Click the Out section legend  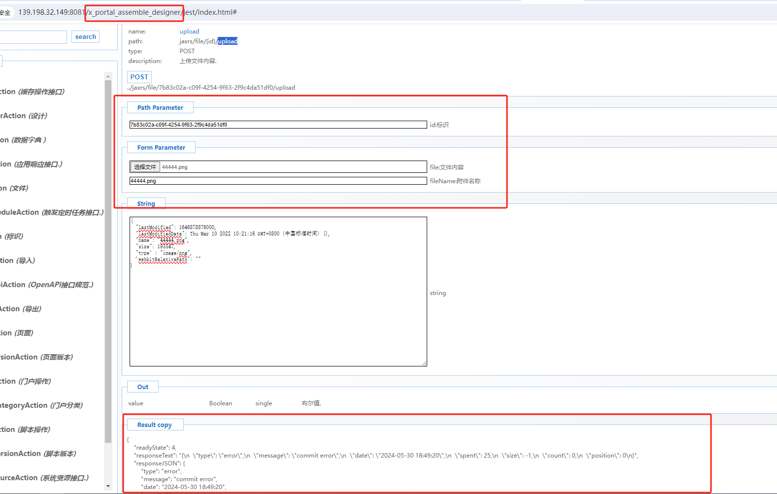click(143, 387)
